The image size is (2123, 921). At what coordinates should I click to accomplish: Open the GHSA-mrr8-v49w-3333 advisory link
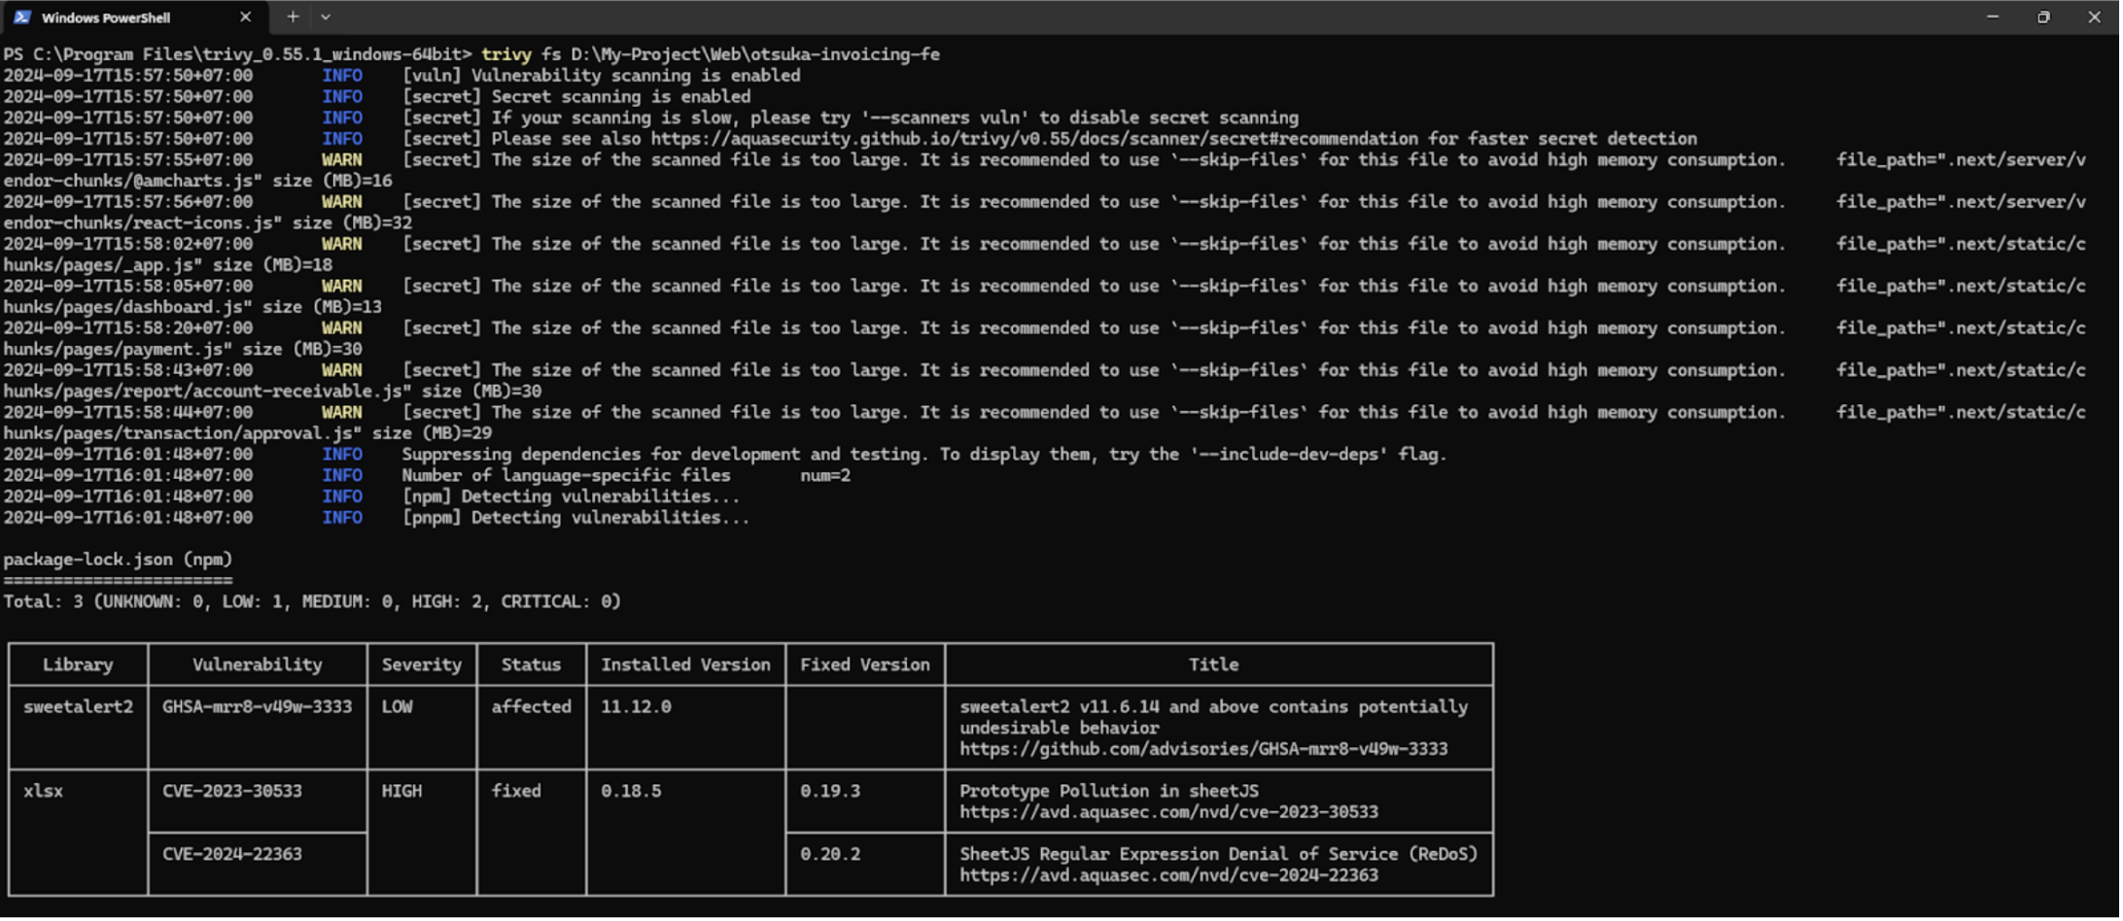[x=1203, y=749]
